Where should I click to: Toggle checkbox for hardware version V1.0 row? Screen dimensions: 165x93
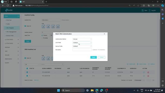tap(27, 76)
